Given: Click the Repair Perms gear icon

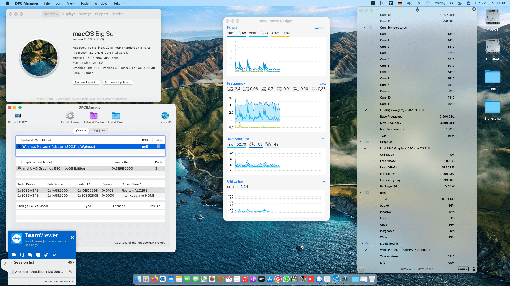Looking at the screenshot, I should pos(70,116).
